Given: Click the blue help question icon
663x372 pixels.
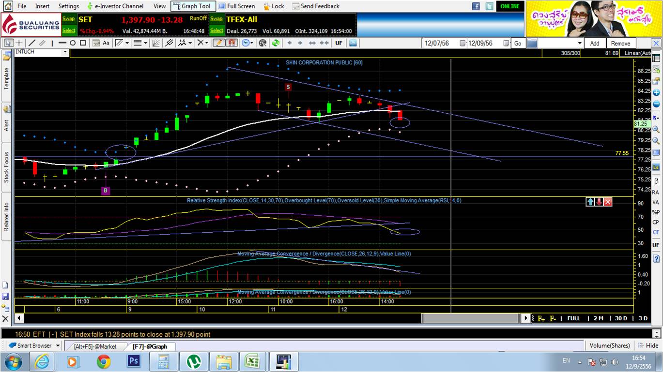Looking at the screenshot, I should (656, 259).
